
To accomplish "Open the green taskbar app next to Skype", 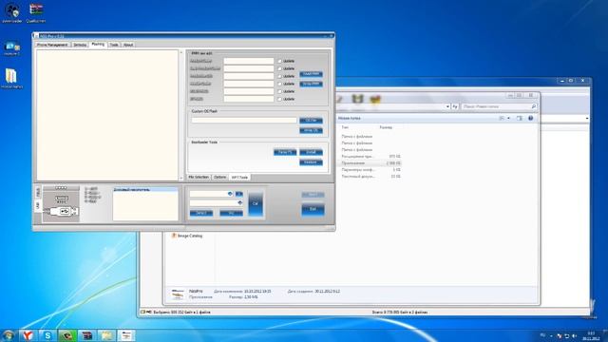I will [x=67, y=335].
